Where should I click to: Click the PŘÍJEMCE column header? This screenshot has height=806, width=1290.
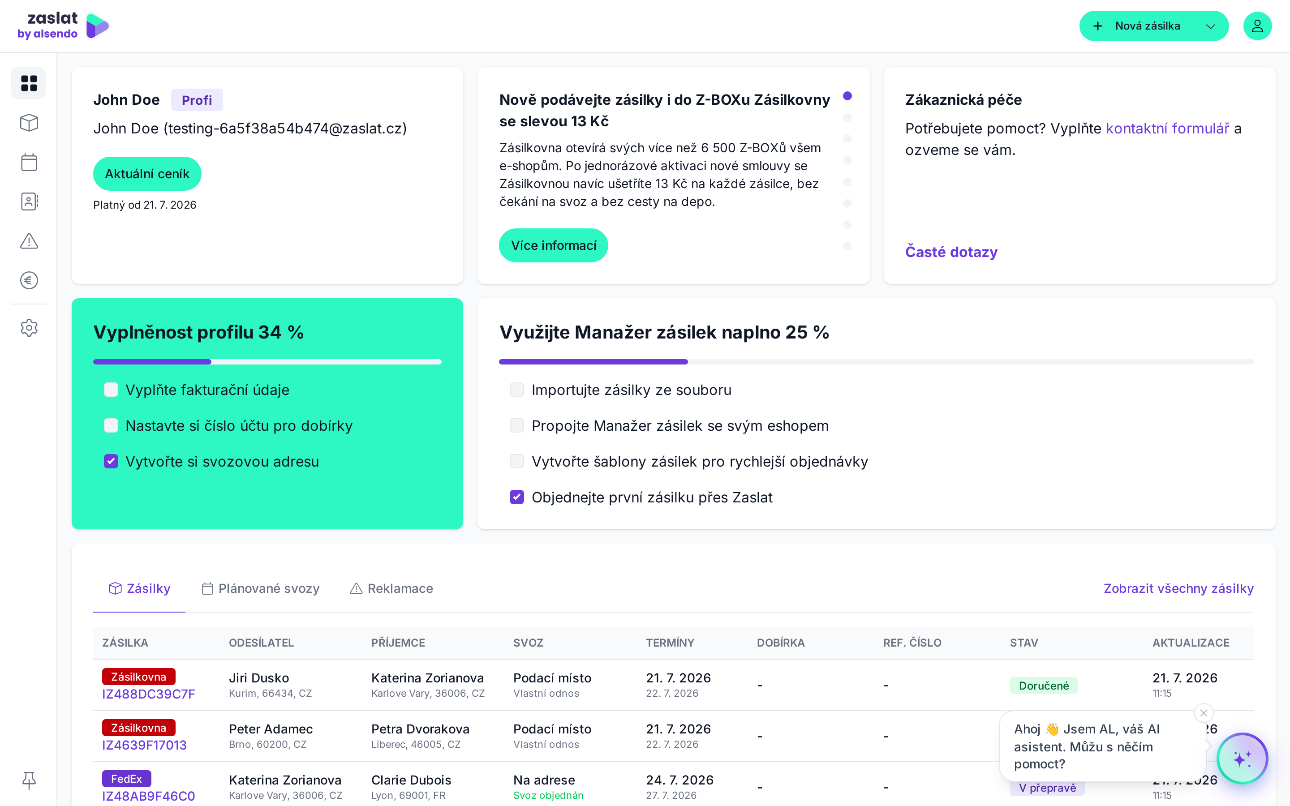[398, 643]
